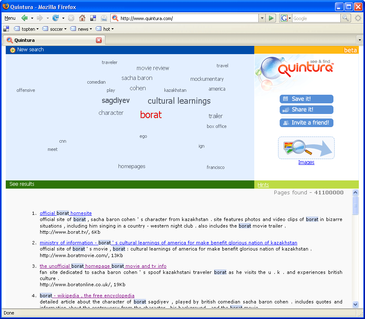Click the results scrollbar thumb
This screenshot has width=365, height=319.
(355, 205)
